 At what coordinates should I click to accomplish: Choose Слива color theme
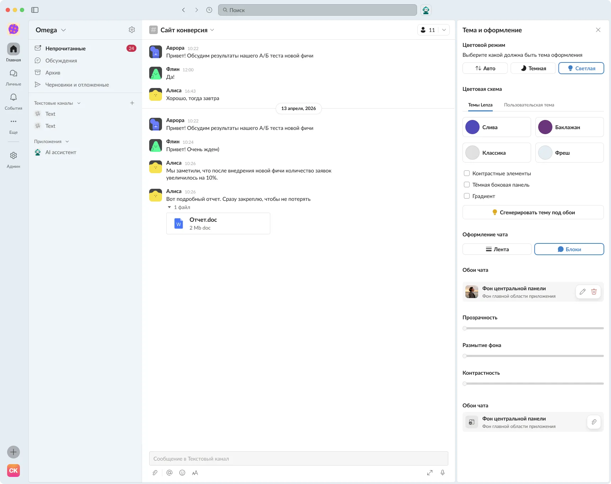click(x=497, y=127)
